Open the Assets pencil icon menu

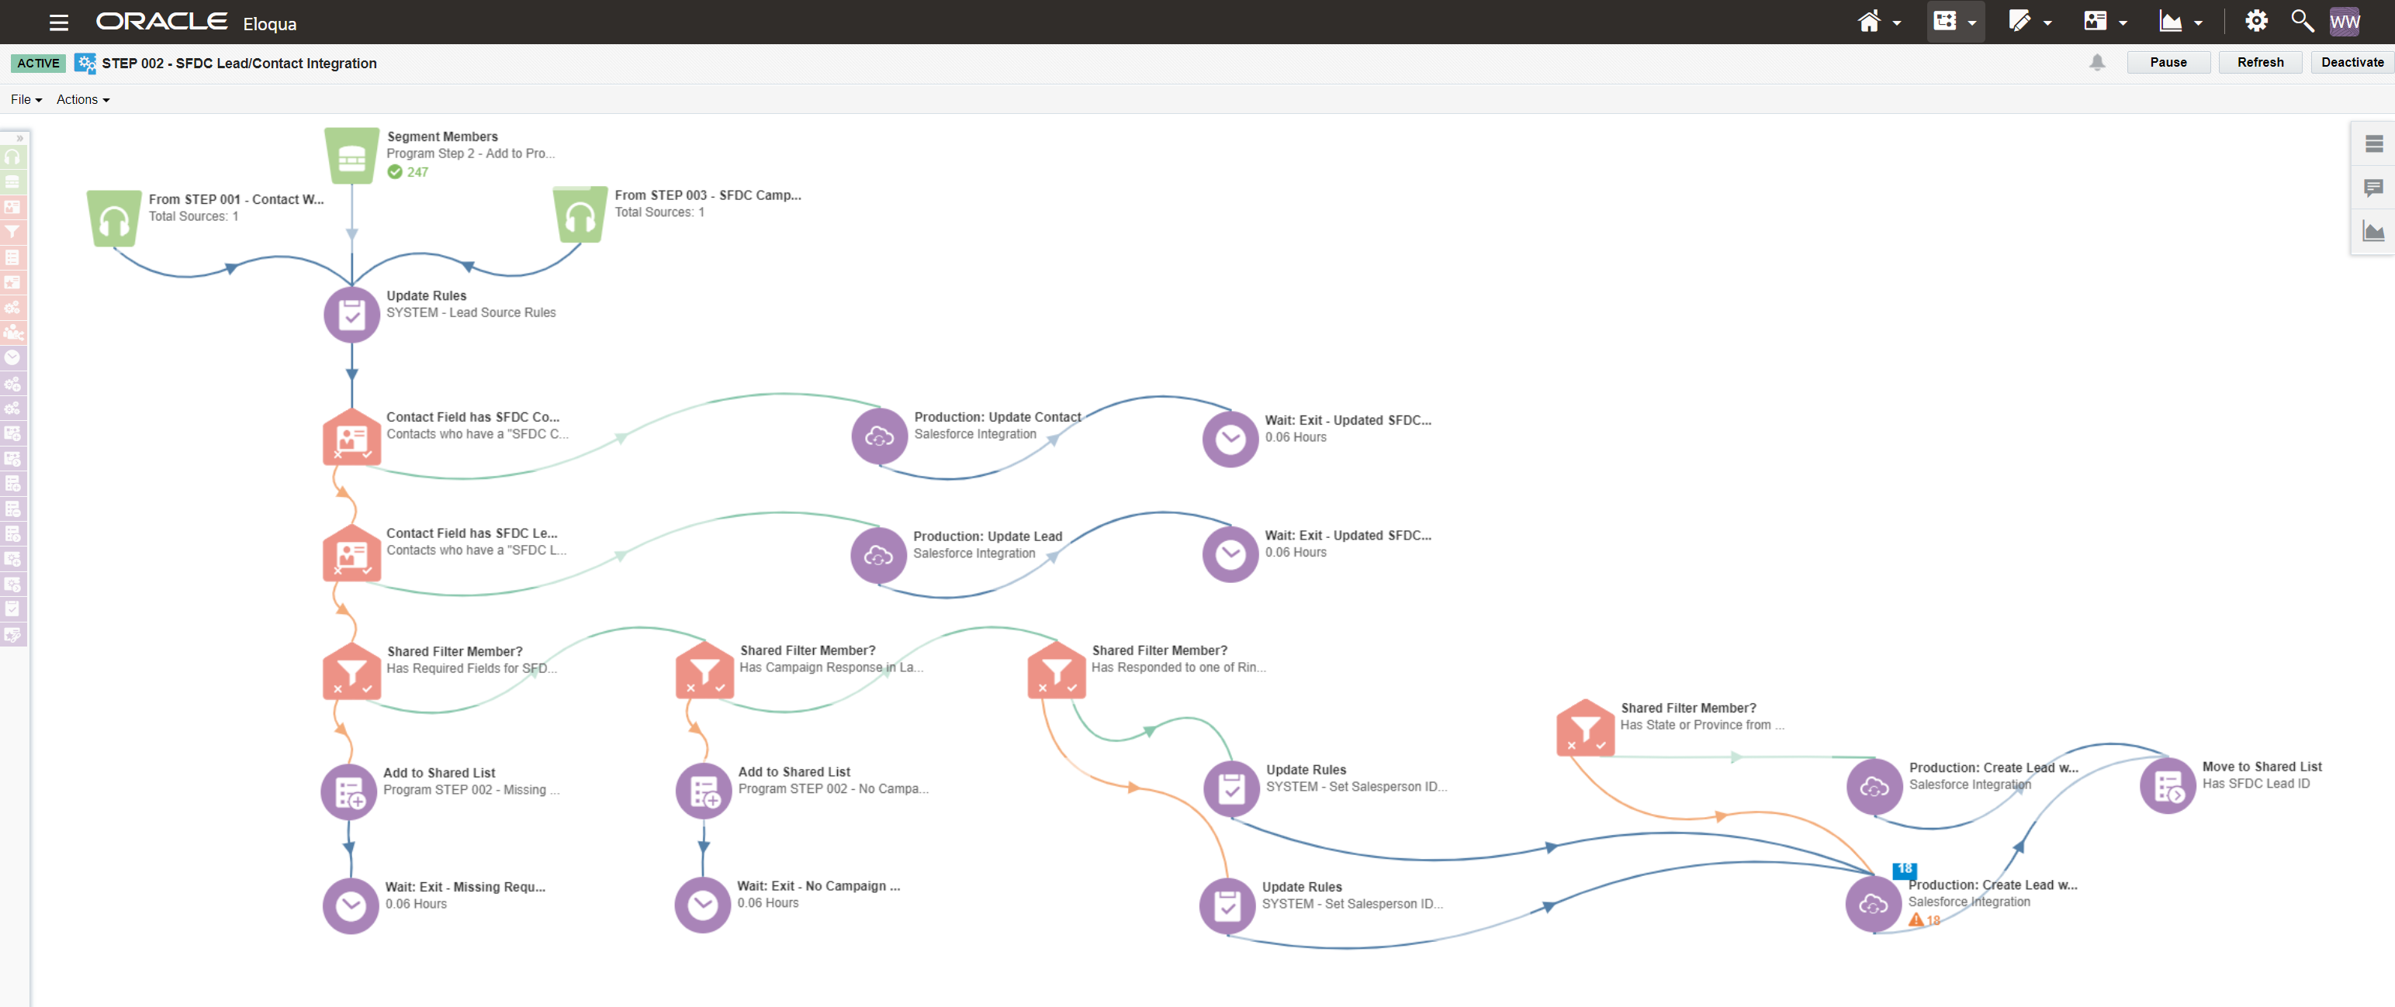(2030, 22)
